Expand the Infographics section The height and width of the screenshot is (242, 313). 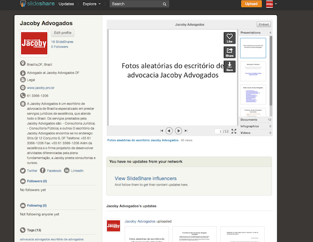[x=256, y=126]
